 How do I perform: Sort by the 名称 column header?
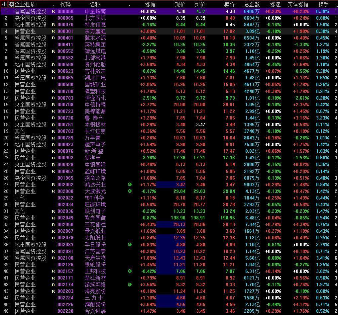tap(95, 4)
